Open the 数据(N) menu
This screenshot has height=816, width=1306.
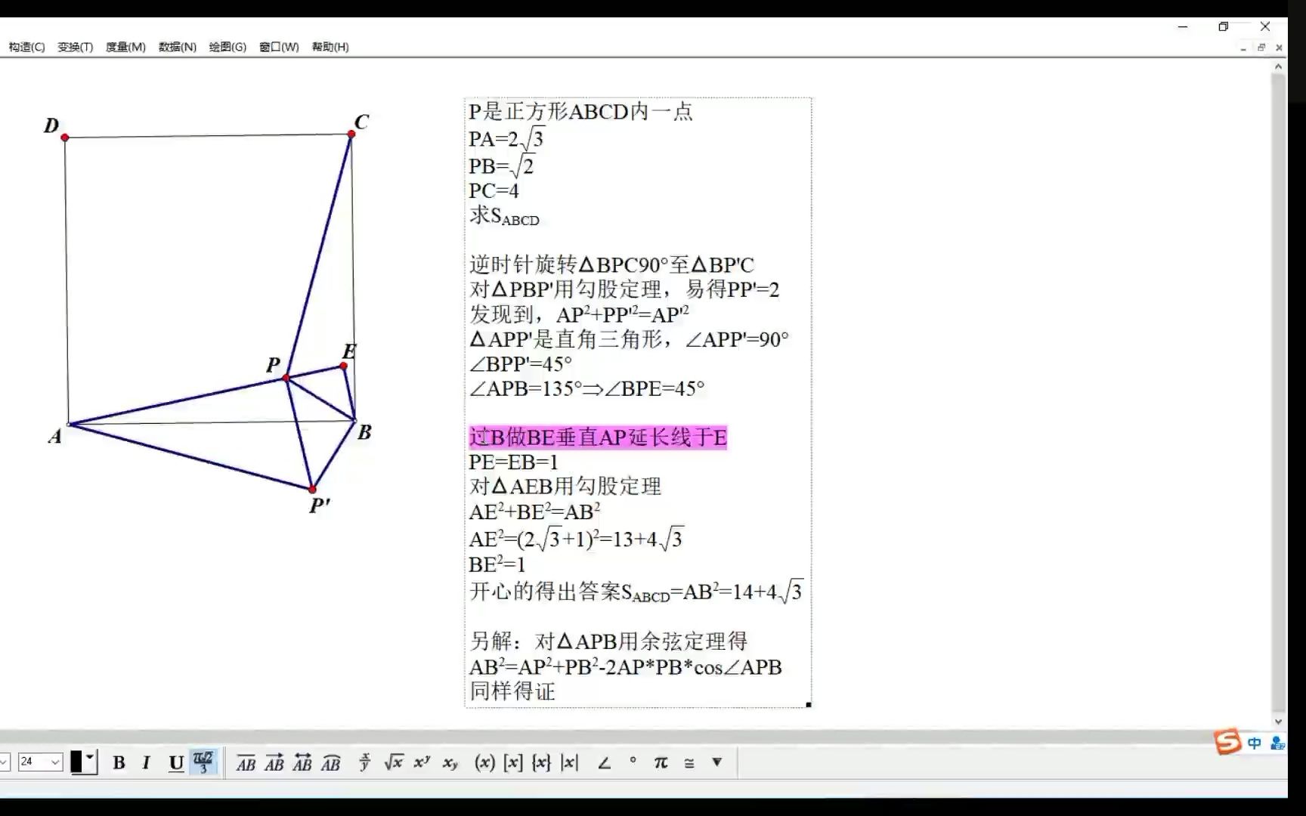[x=177, y=47]
